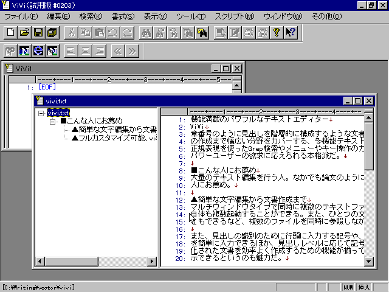Open the 書式(S) menu
The height and width of the screenshot is (292, 389).
point(123,16)
